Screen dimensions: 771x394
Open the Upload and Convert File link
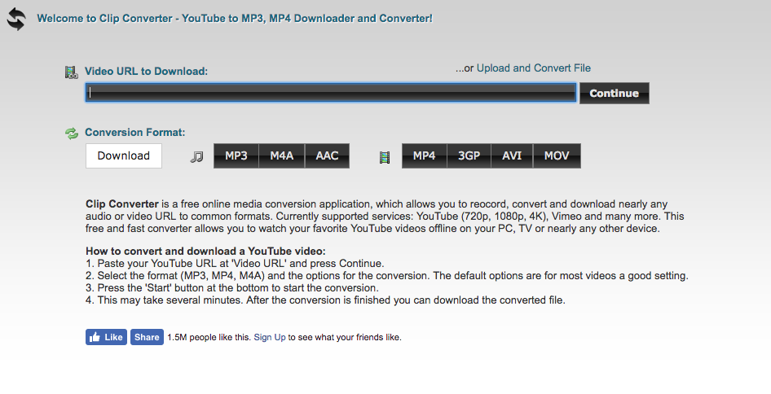tap(534, 68)
